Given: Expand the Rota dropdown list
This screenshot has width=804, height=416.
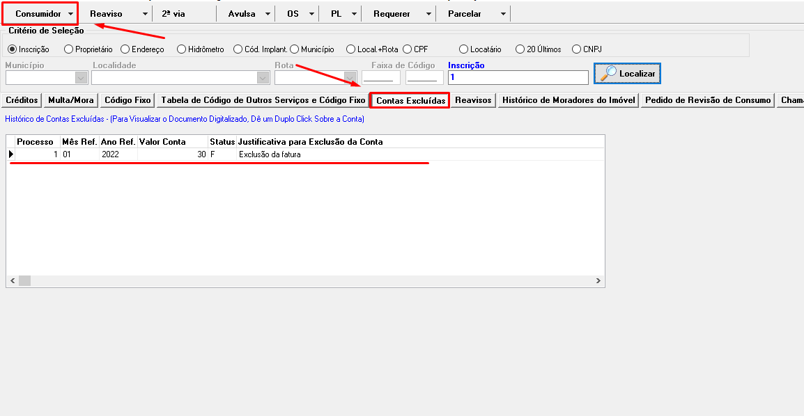Looking at the screenshot, I should (x=349, y=77).
